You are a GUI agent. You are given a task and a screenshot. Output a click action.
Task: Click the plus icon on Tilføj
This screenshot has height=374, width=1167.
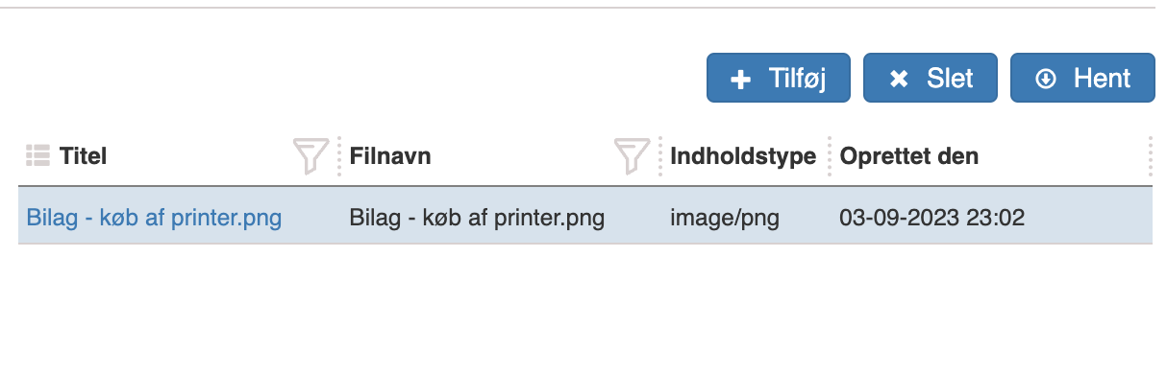click(x=740, y=80)
